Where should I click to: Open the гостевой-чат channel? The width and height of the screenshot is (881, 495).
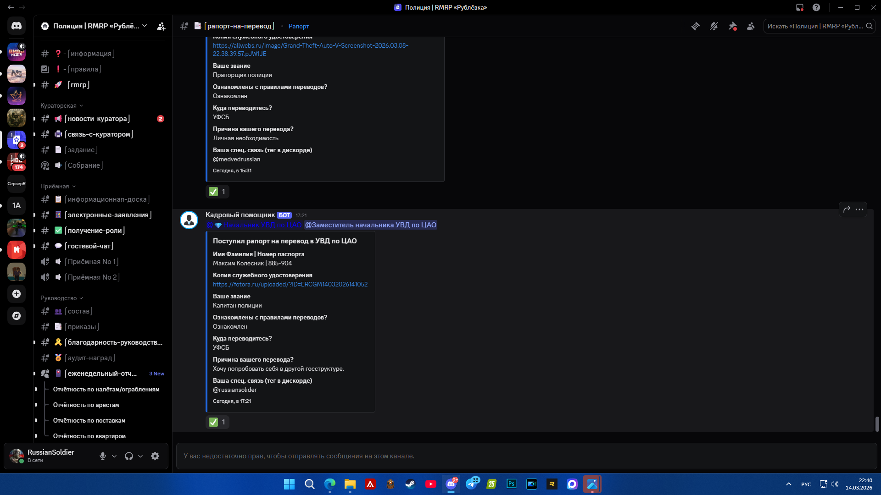(90, 246)
